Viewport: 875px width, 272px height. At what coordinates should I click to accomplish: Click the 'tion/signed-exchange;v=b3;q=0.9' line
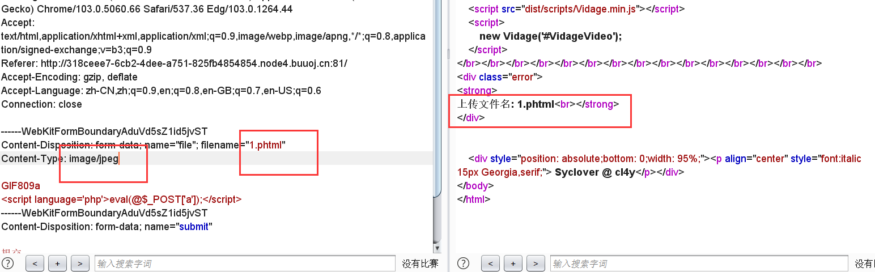click(x=77, y=50)
